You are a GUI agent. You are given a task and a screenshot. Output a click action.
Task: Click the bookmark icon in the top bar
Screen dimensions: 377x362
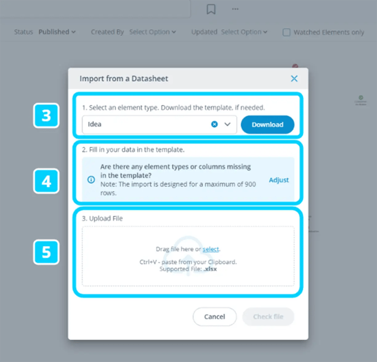(x=211, y=9)
